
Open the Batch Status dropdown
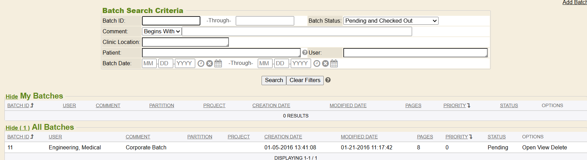point(391,21)
